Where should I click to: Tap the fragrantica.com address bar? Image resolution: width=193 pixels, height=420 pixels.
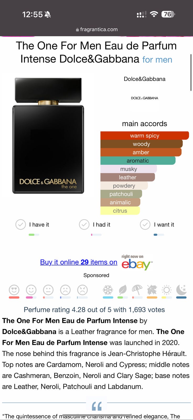pyautogui.click(x=97, y=29)
